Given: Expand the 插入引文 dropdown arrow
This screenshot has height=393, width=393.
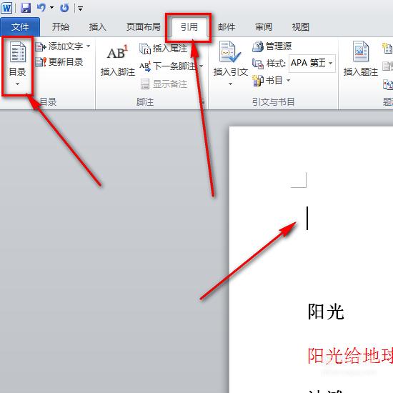Looking at the screenshot, I should click(230, 84).
